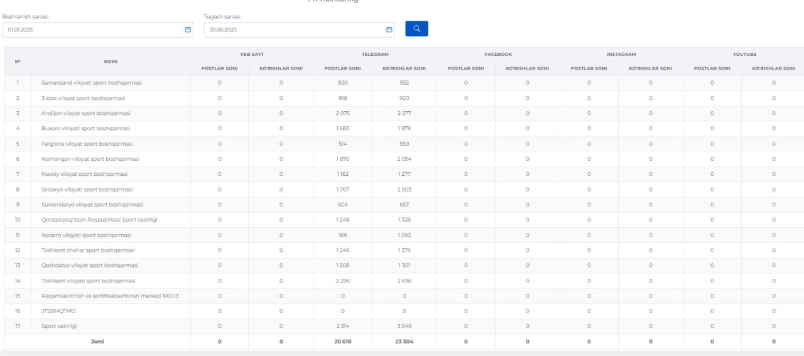The image size is (804, 356).
Task: Click the FACEBOOK column group header
Action: [x=497, y=55]
